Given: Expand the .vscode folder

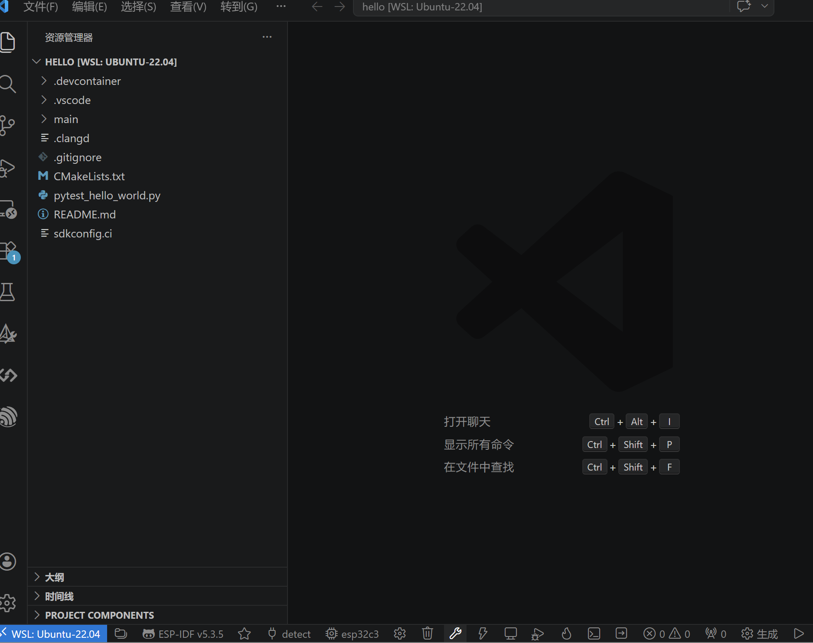Looking at the screenshot, I should [x=157, y=100].
